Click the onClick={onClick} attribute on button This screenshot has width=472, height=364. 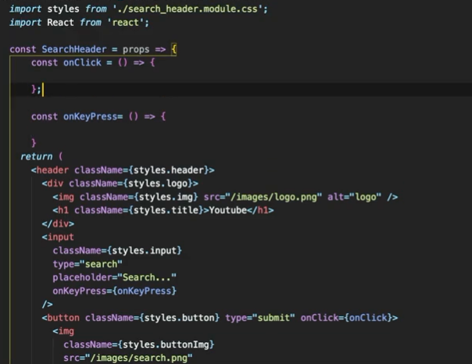coord(346,318)
